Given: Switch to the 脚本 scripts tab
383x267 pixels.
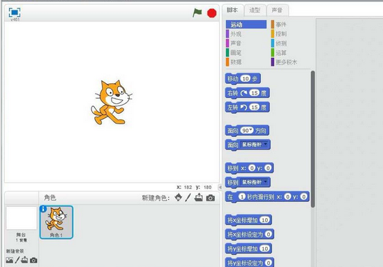Looking at the screenshot, I should click(x=232, y=10).
